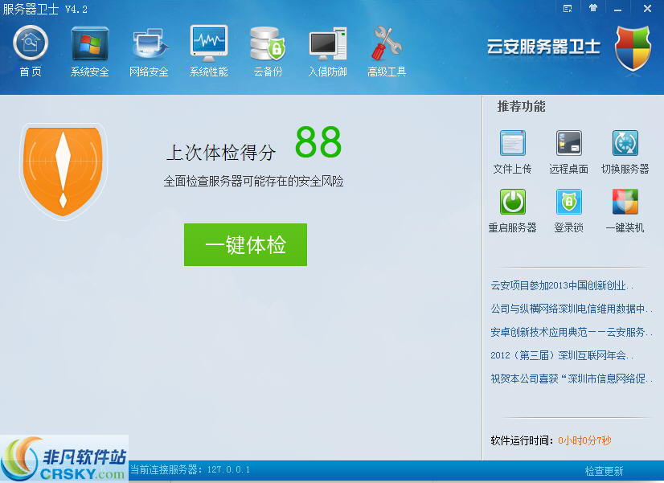Open news link 祝贺本公司喜获深圳市信息网络促
Image resolution: width=664 pixels, height=483 pixels.
point(572,379)
